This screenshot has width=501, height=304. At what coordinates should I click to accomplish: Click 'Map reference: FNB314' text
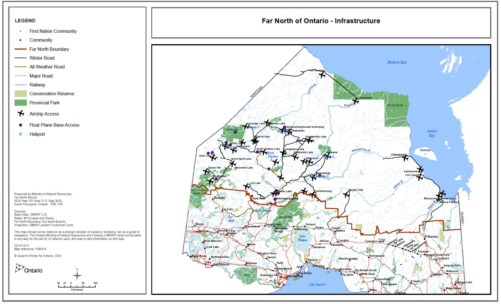coord(30,249)
